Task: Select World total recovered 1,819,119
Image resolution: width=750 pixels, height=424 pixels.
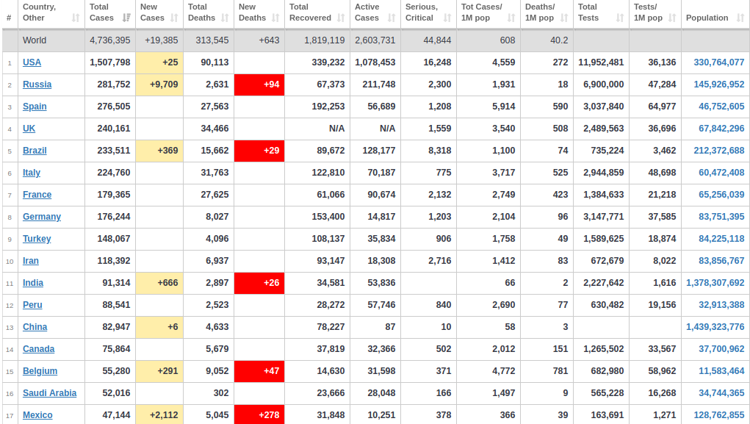Action: pyautogui.click(x=324, y=40)
